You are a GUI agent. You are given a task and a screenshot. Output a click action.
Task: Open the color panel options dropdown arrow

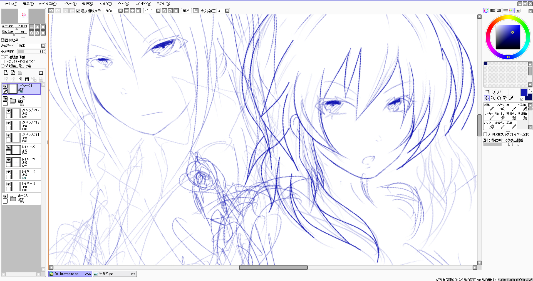[x=530, y=11]
